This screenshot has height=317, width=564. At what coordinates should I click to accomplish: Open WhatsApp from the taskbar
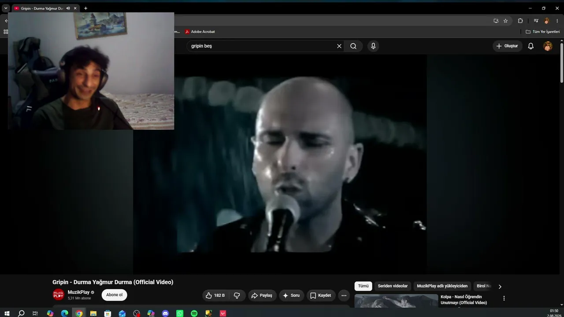(180, 313)
